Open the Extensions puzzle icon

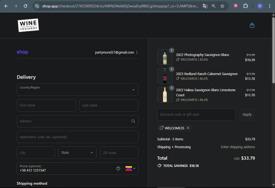pyautogui.click(x=245, y=6)
